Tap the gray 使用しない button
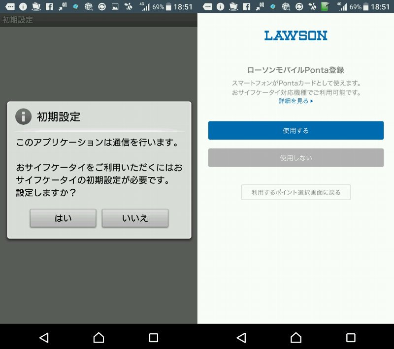The image size is (394, 349). pos(296,158)
